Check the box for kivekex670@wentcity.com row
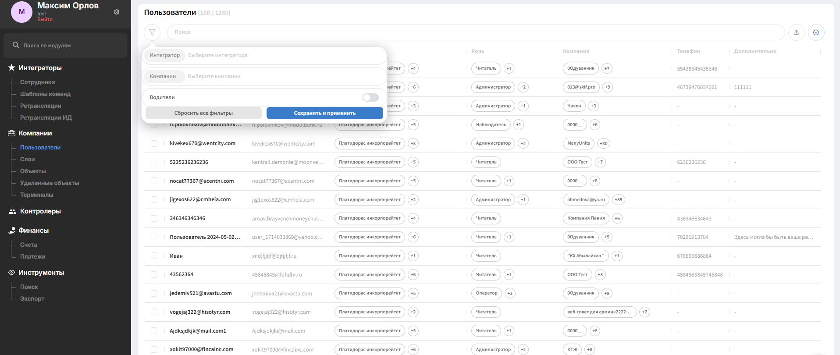Viewport: 840px width, 355px height. tap(154, 143)
